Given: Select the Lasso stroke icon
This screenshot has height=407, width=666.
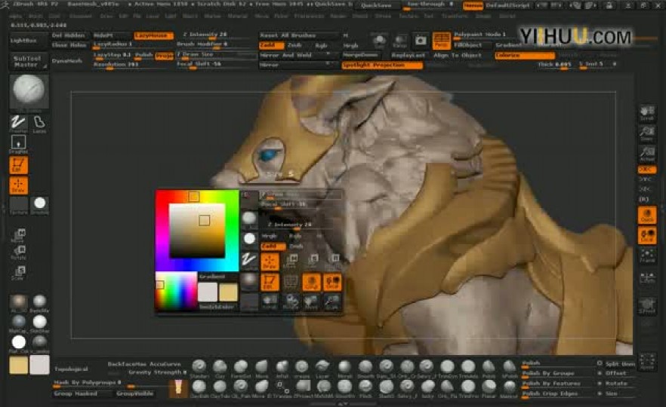Looking at the screenshot, I should (39, 124).
